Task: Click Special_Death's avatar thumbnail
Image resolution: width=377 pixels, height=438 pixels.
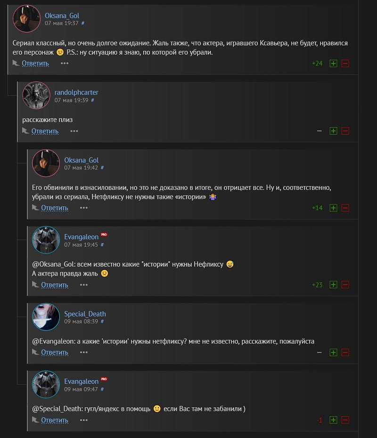Action: click(x=46, y=317)
